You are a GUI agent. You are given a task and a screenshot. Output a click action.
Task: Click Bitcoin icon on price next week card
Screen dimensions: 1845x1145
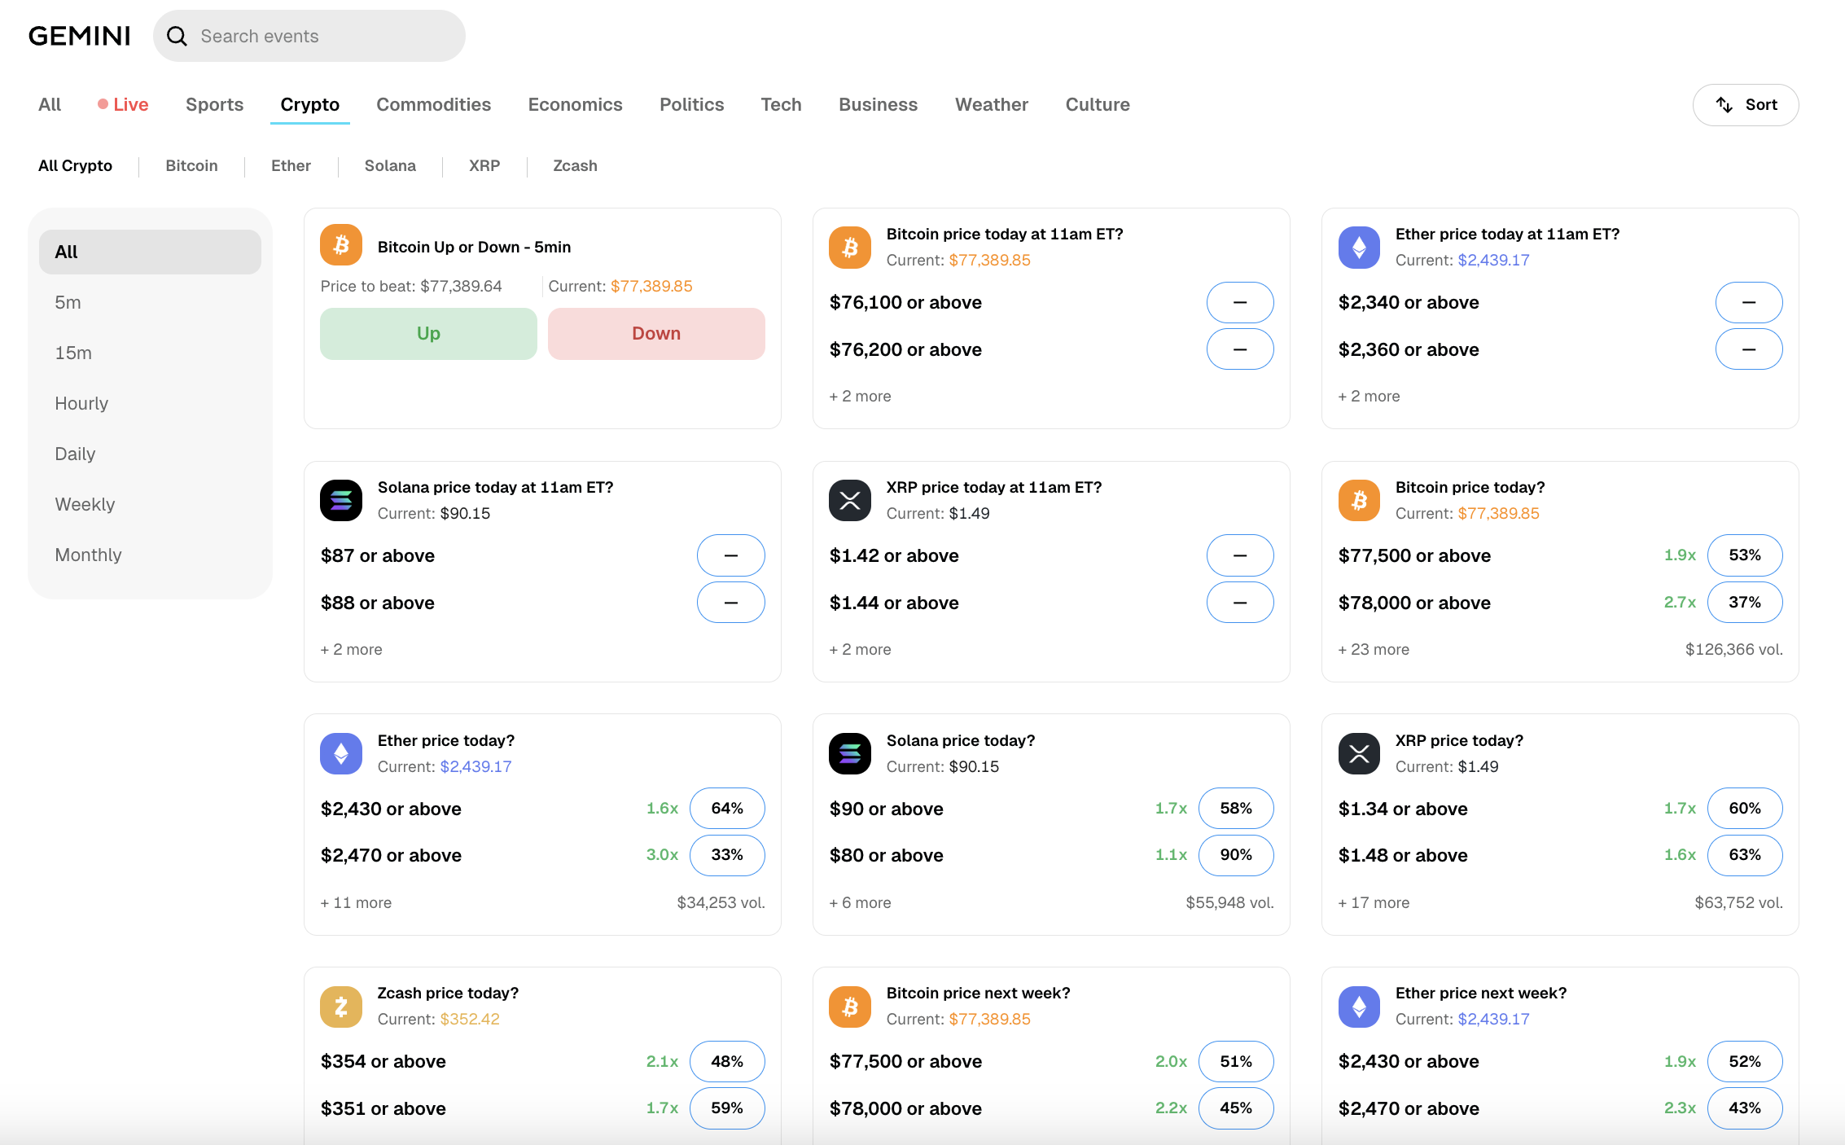pyautogui.click(x=850, y=1007)
